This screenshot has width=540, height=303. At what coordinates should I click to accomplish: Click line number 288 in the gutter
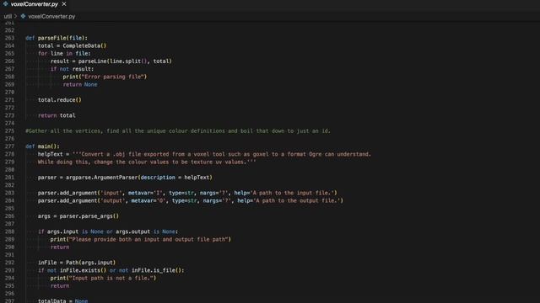9,231
